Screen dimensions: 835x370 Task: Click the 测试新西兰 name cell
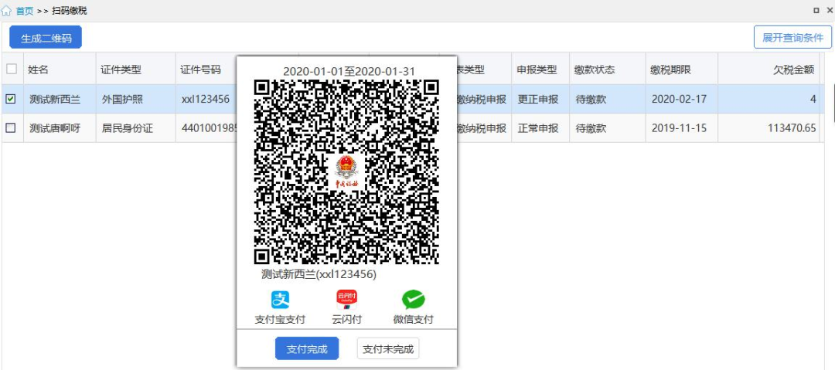pos(60,99)
